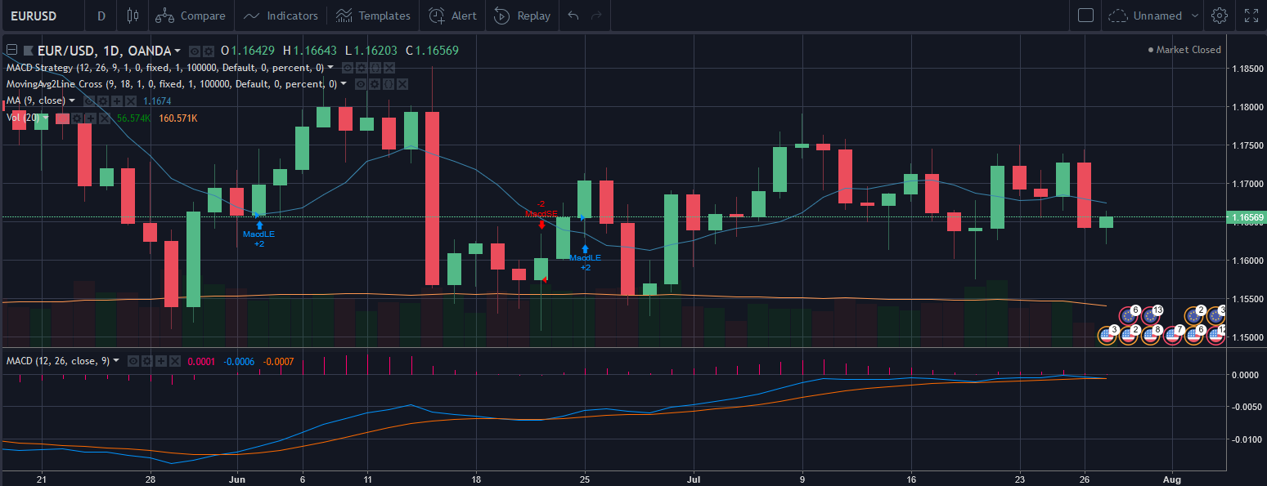Remove Vol (20) with X icon
The height and width of the screenshot is (486, 1267).
(105, 118)
